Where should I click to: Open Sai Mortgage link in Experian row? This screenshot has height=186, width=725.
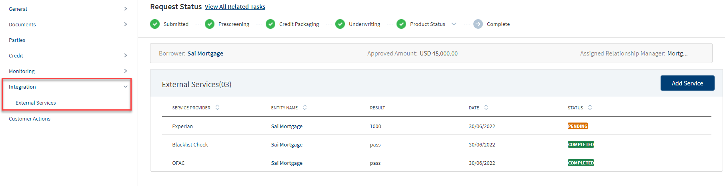[287, 126]
